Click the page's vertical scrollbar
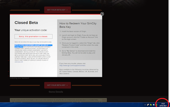Screen dimensions: 170x107 tap(169, 51)
